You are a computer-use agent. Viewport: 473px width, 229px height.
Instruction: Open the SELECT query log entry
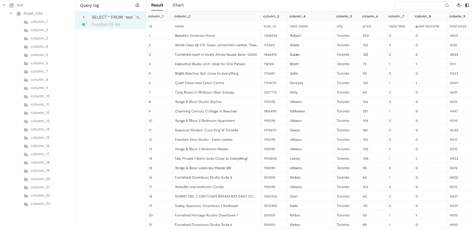(116, 17)
